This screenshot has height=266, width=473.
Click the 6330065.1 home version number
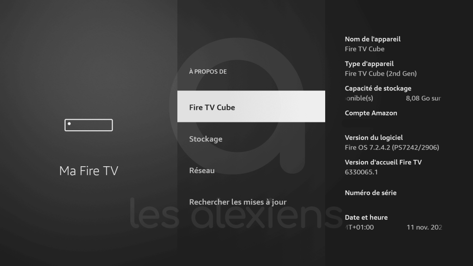(361, 172)
